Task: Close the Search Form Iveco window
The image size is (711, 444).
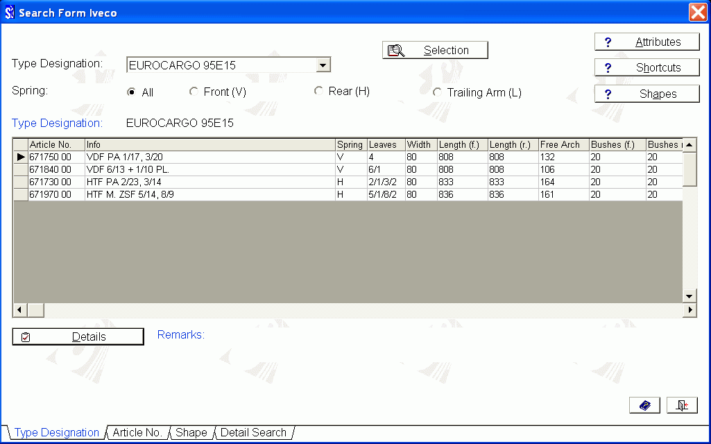Action: [x=697, y=12]
